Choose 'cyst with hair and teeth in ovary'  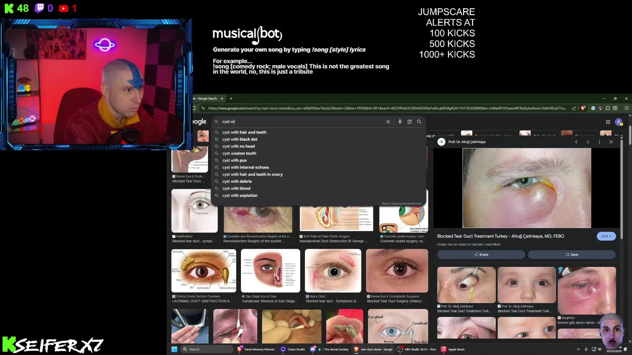[x=318, y=175]
